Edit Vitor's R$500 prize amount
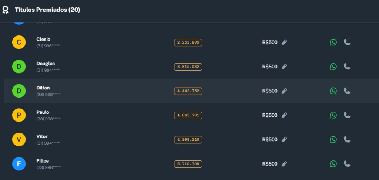The height and width of the screenshot is (180, 379). pyautogui.click(x=284, y=140)
